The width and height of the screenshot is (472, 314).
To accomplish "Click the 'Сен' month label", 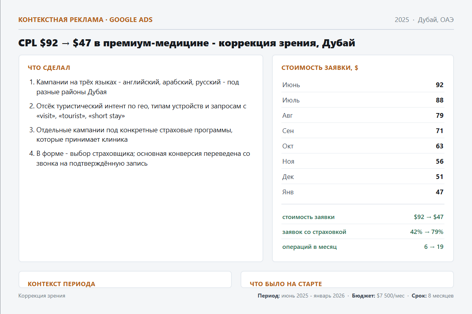I will point(288,131).
